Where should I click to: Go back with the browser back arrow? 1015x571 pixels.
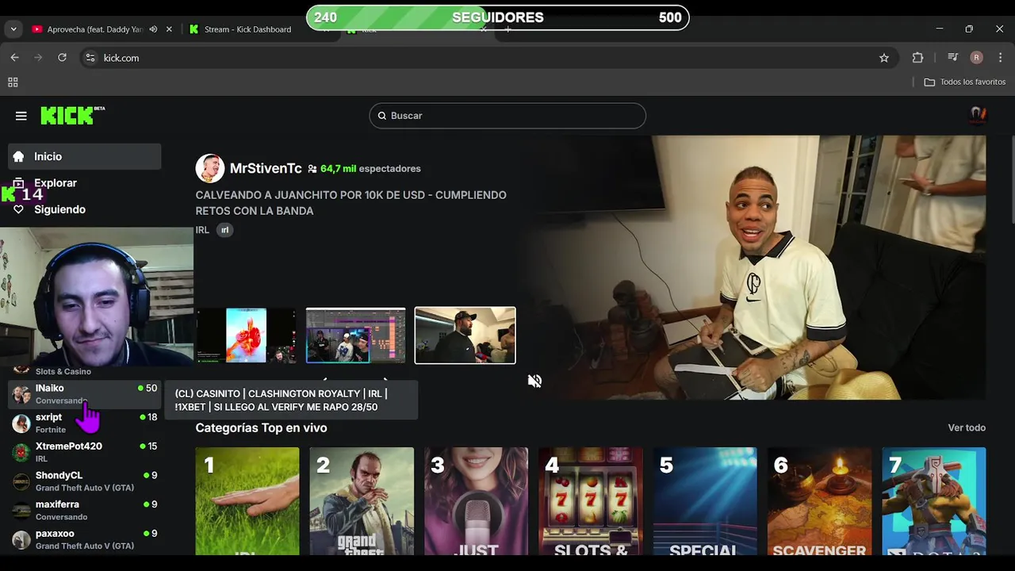point(14,58)
